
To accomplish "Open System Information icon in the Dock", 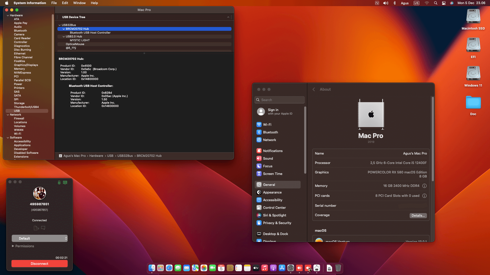I will coord(317,268).
